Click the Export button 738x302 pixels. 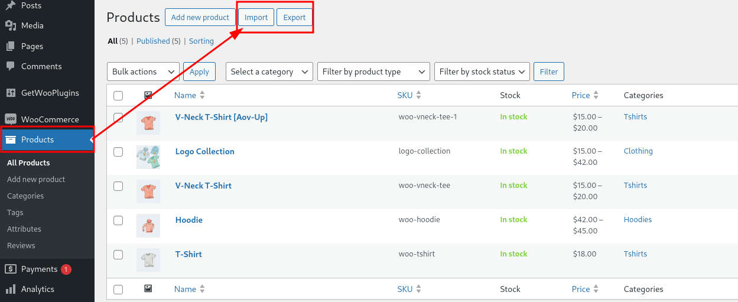(294, 17)
